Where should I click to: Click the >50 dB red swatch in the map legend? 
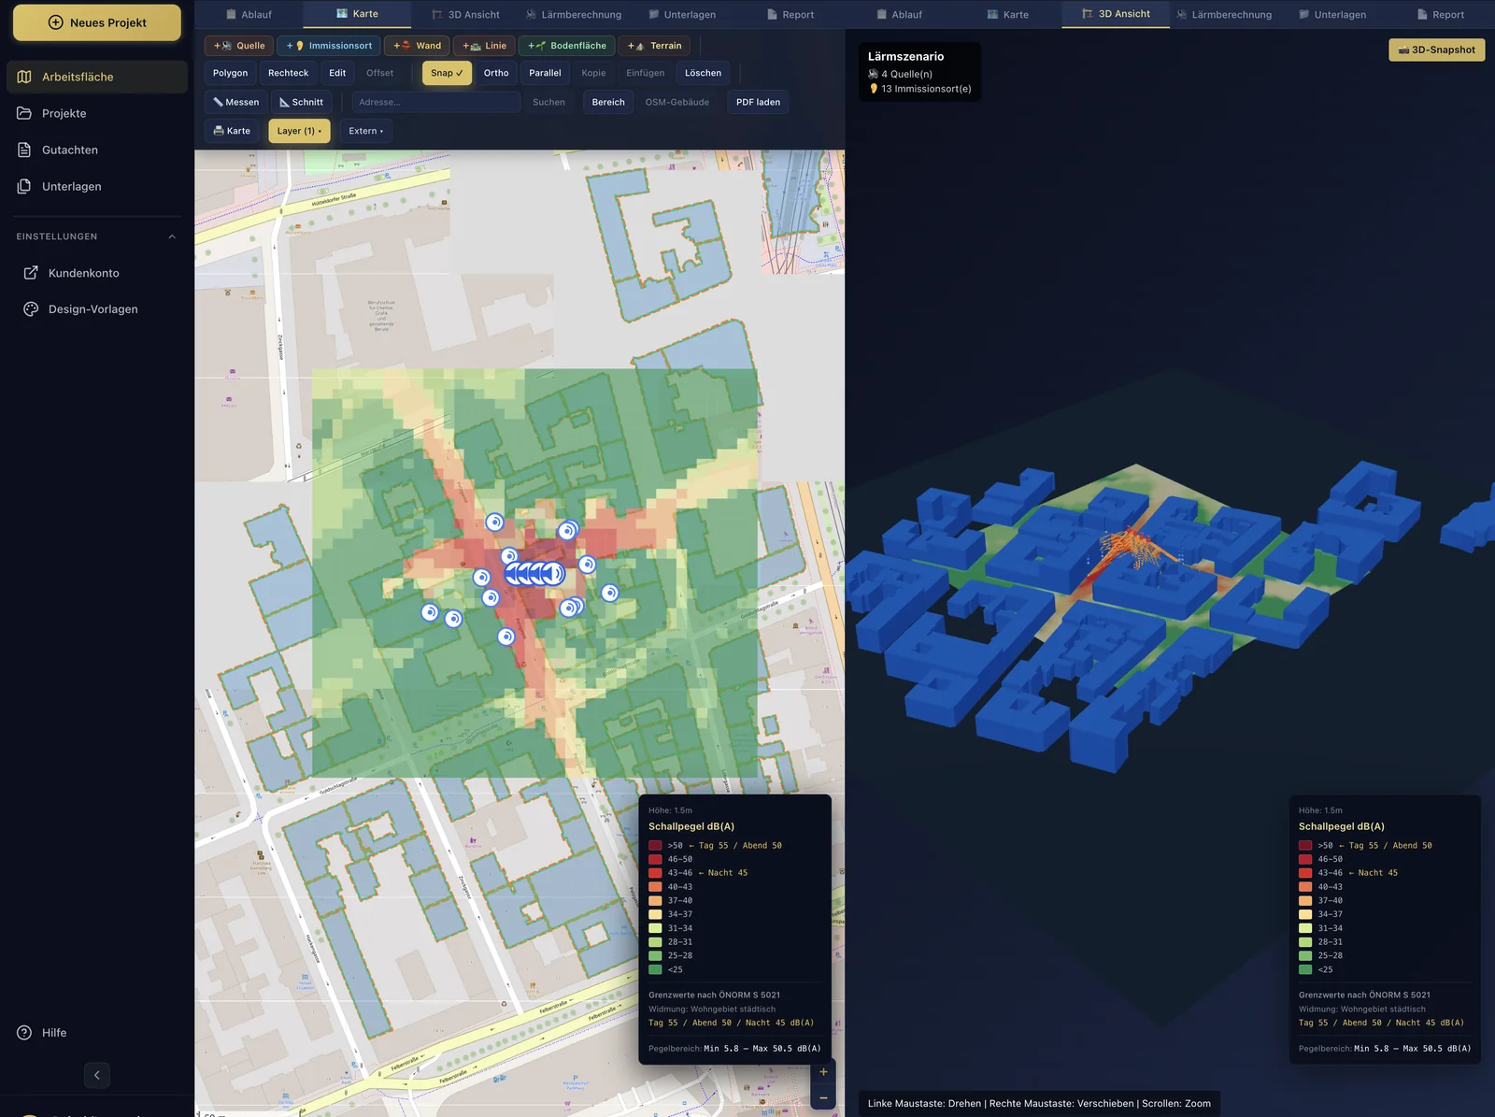pyautogui.click(x=655, y=845)
